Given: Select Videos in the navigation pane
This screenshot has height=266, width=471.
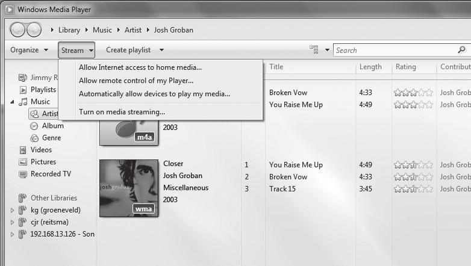Looking at the screenshot, I should coord(41,150).
